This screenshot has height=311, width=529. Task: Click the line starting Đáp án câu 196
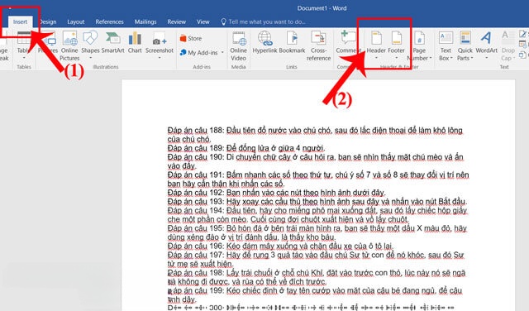pos(281,246)
